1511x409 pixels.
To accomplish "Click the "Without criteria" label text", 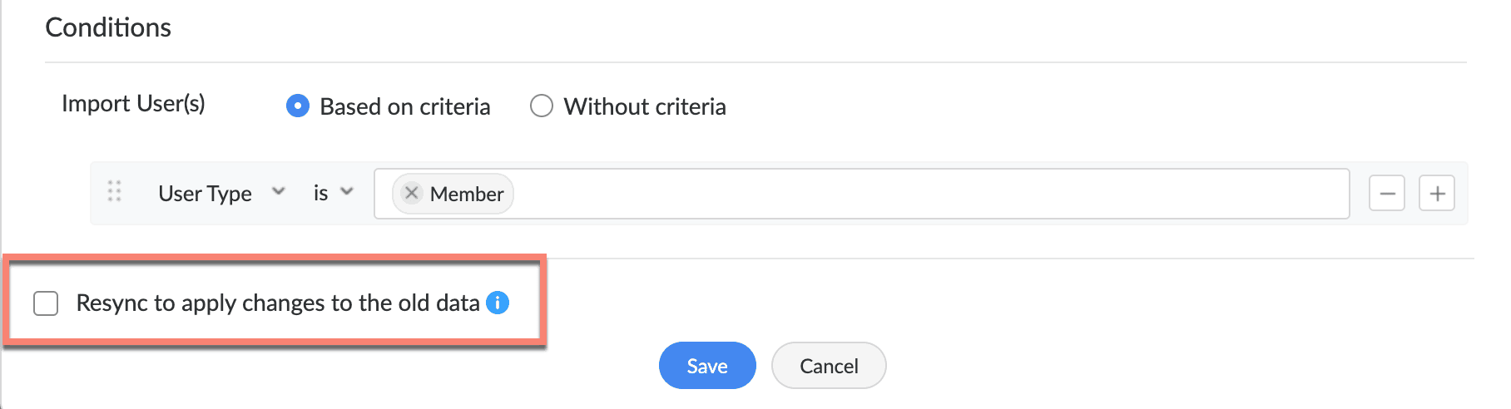I will tap(645, 106).
